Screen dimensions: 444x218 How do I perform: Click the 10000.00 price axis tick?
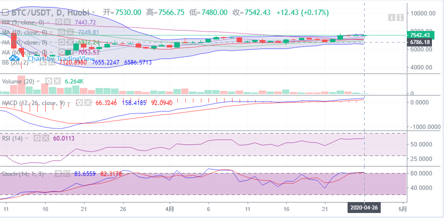point(422,13)
